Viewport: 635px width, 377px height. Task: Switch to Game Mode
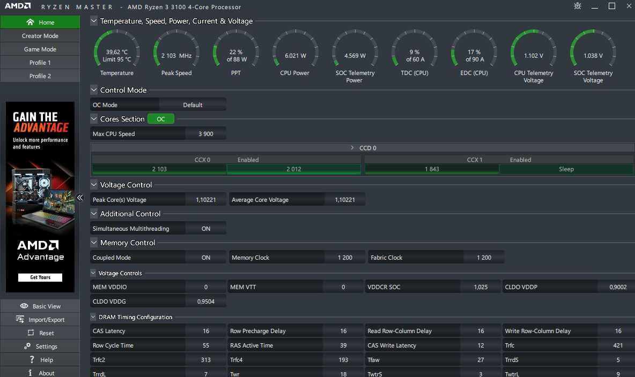coord(40,49)
